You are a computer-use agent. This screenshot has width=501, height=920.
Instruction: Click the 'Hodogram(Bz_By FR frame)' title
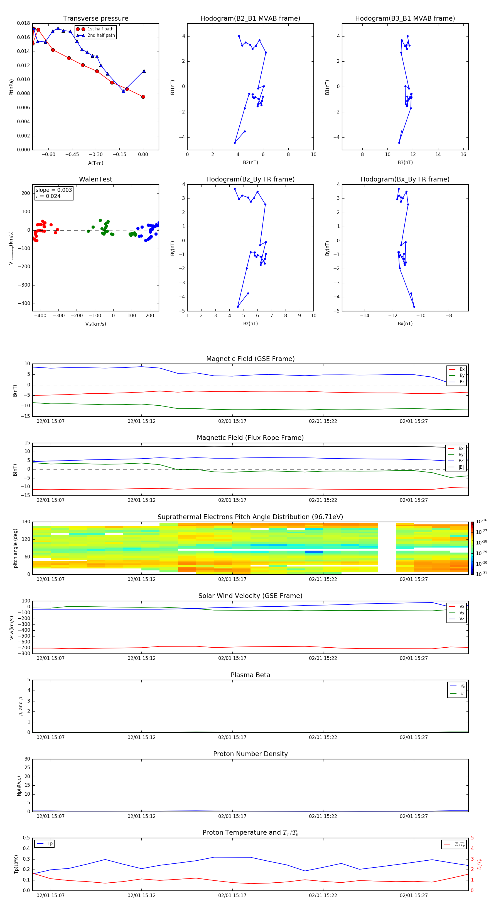tap(250, 179)
